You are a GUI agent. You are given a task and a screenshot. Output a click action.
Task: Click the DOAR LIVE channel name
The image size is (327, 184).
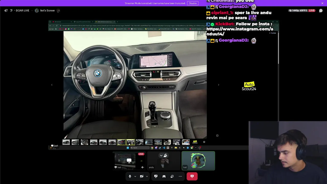tap(22, 10)
